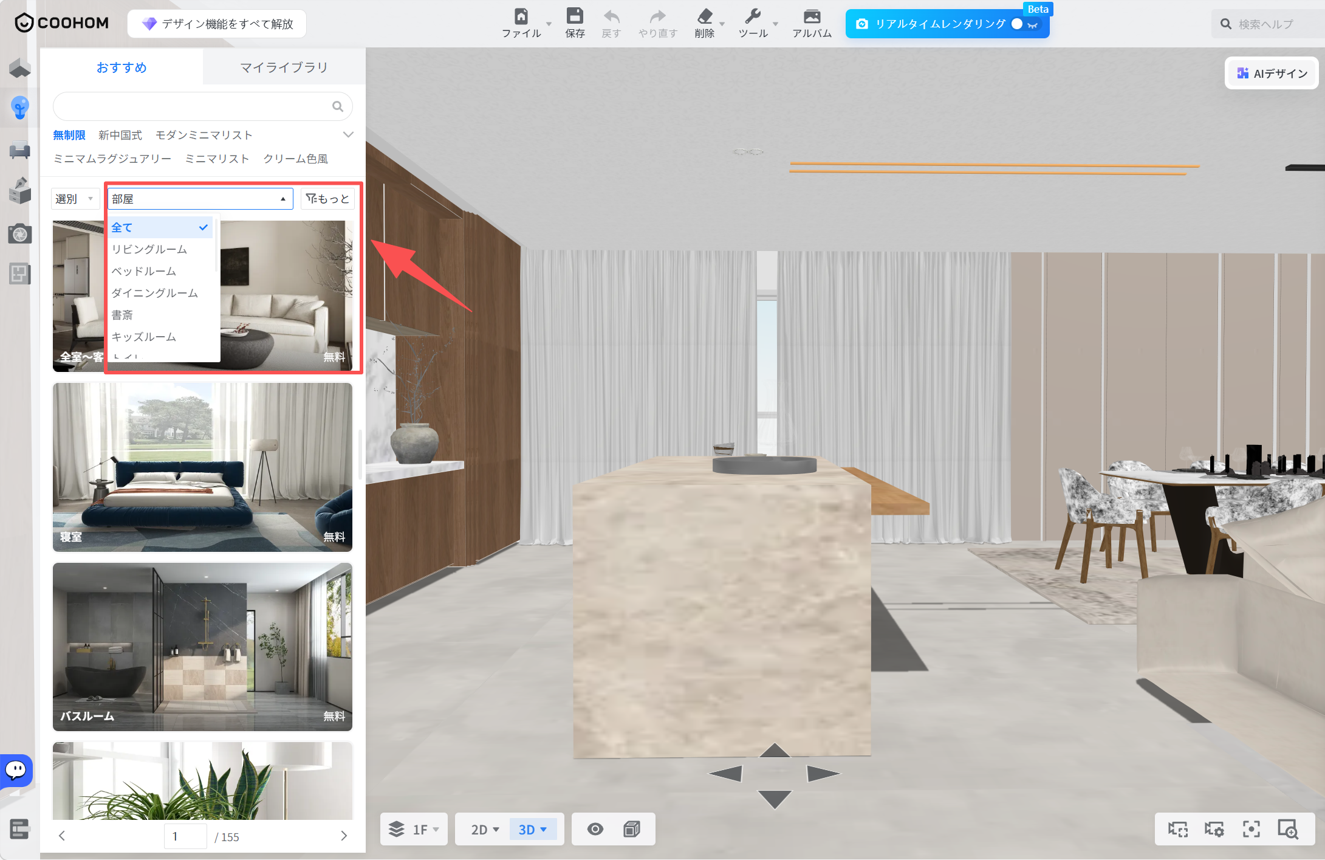
Task: Select the lightbulb inspiration icon in sidebar
Action: (20, 108)
